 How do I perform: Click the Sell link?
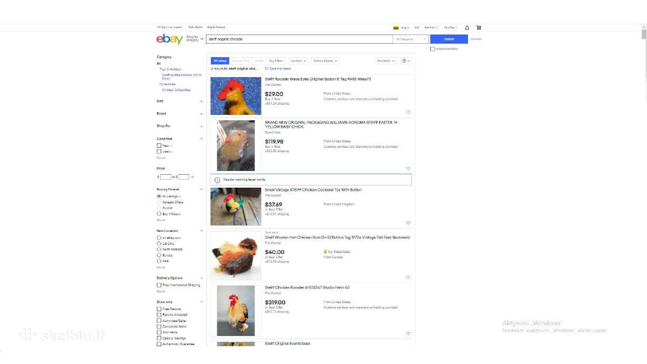tap(417, 28)
